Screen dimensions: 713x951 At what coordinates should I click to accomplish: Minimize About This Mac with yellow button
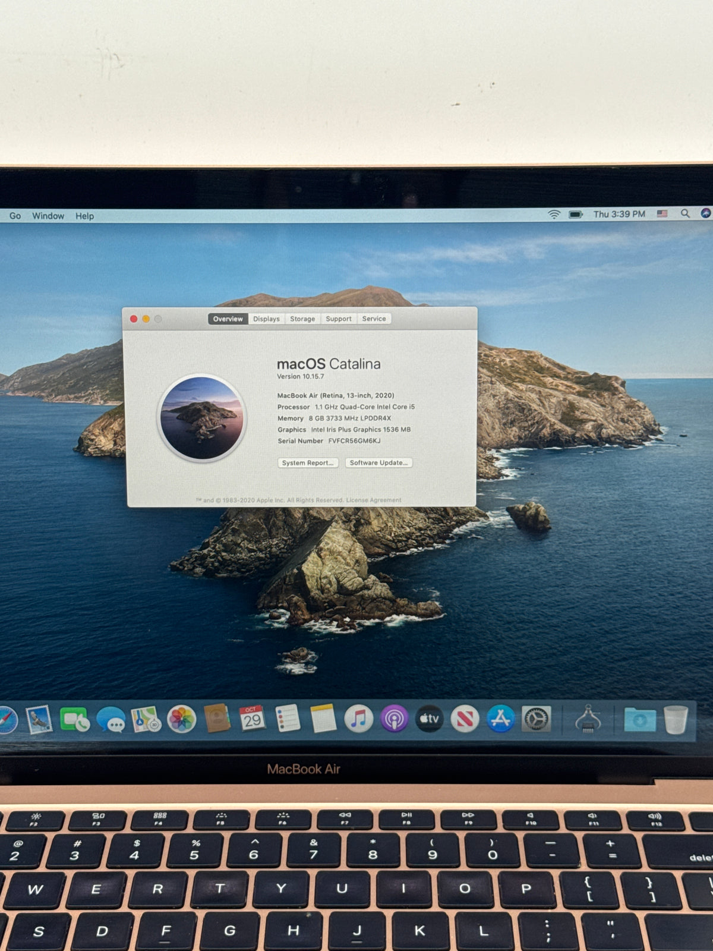click(x=146, y=319)
